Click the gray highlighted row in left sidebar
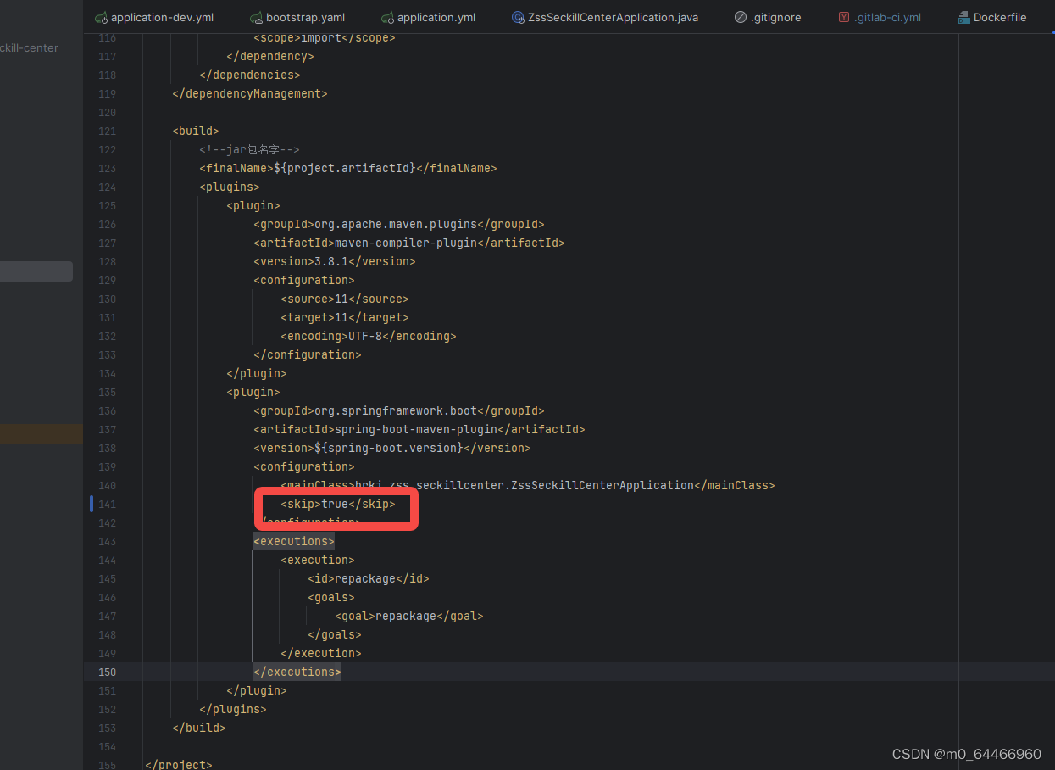 pyautogui.click(x=36, y=271)
